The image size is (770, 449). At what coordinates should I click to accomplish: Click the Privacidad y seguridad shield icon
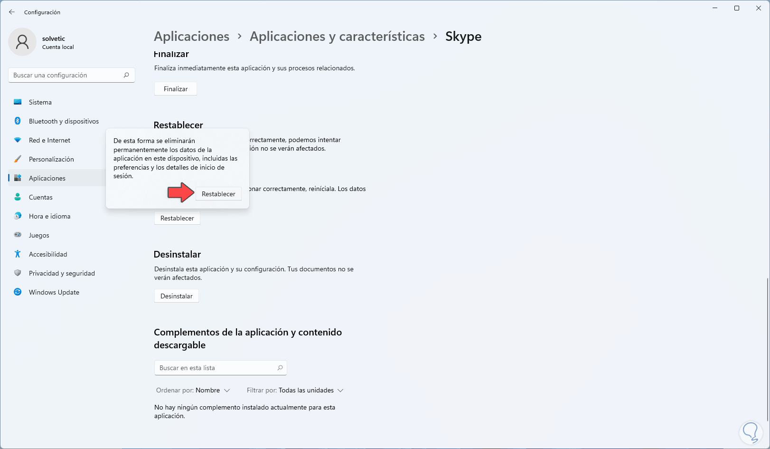[18, 273]
